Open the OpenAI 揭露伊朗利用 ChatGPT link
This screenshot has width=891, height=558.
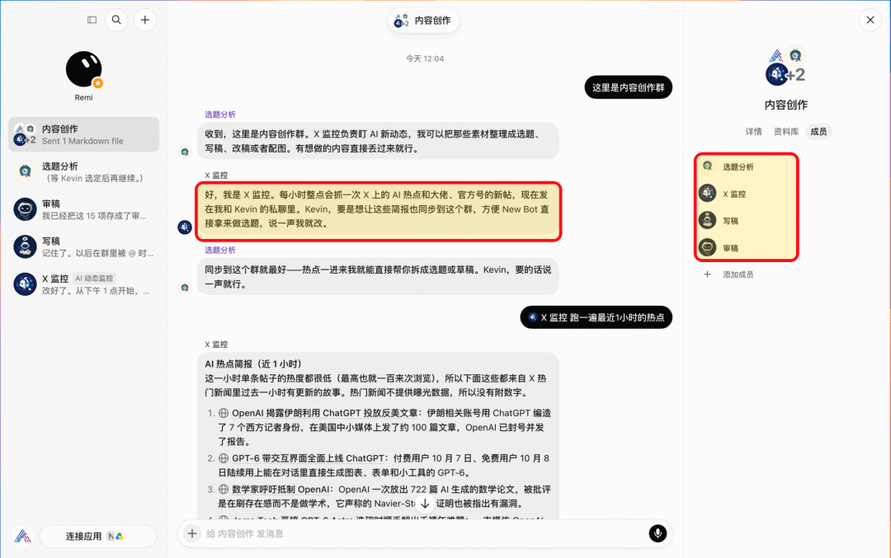[326, 413]
